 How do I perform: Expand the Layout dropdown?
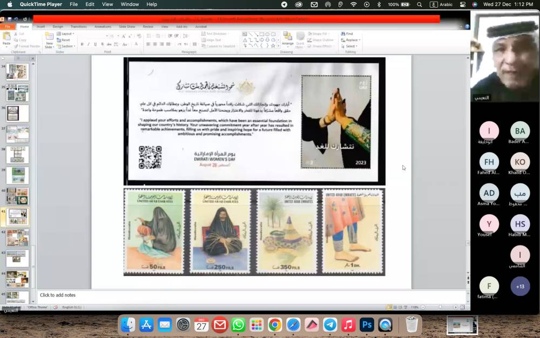(x=66, y=34)
